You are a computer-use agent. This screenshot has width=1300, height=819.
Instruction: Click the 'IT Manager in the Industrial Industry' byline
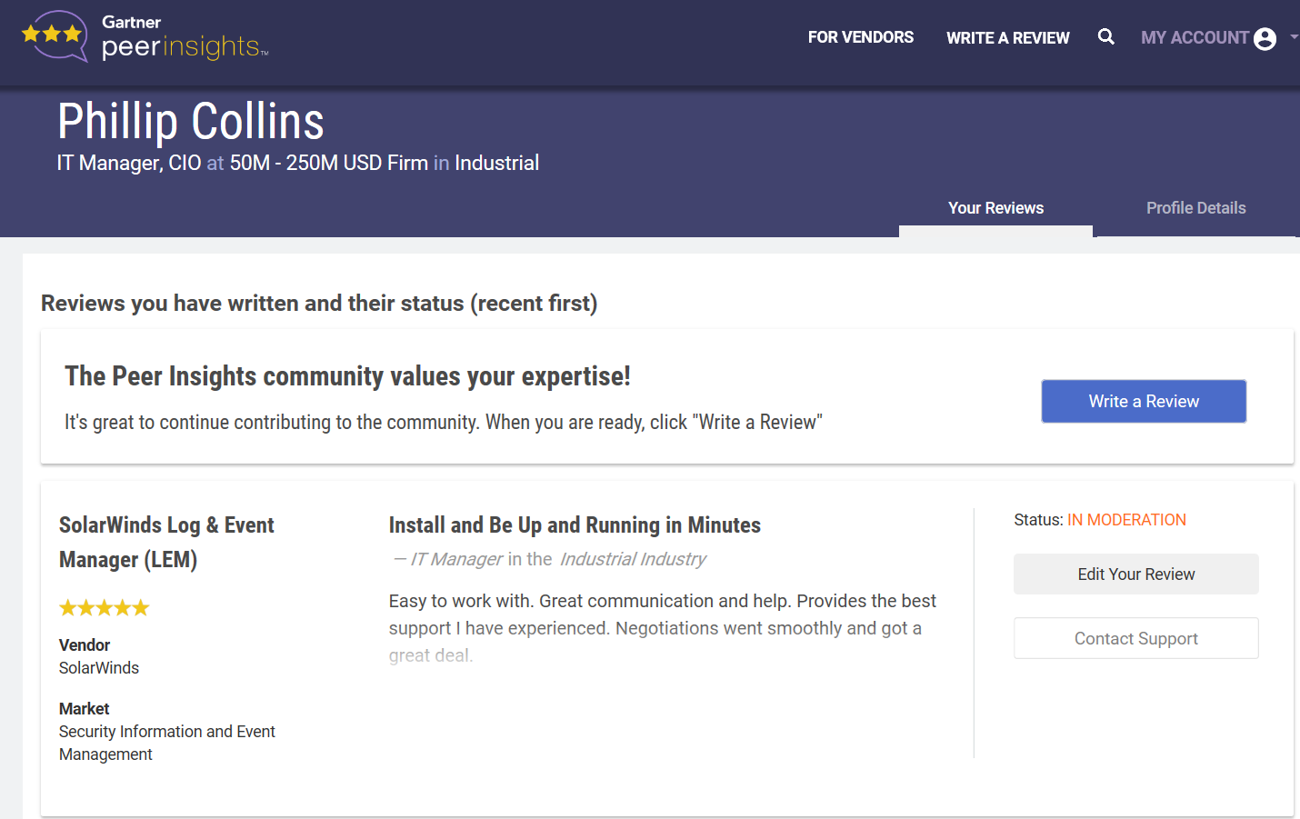(549, 559)
